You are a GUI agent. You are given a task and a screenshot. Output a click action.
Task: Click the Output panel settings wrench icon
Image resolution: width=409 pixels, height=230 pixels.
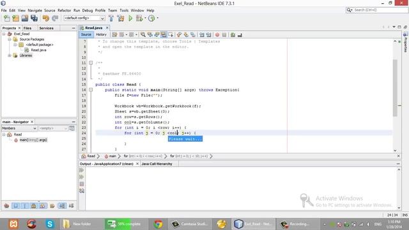pyautogui.click(x=82, y=191)
